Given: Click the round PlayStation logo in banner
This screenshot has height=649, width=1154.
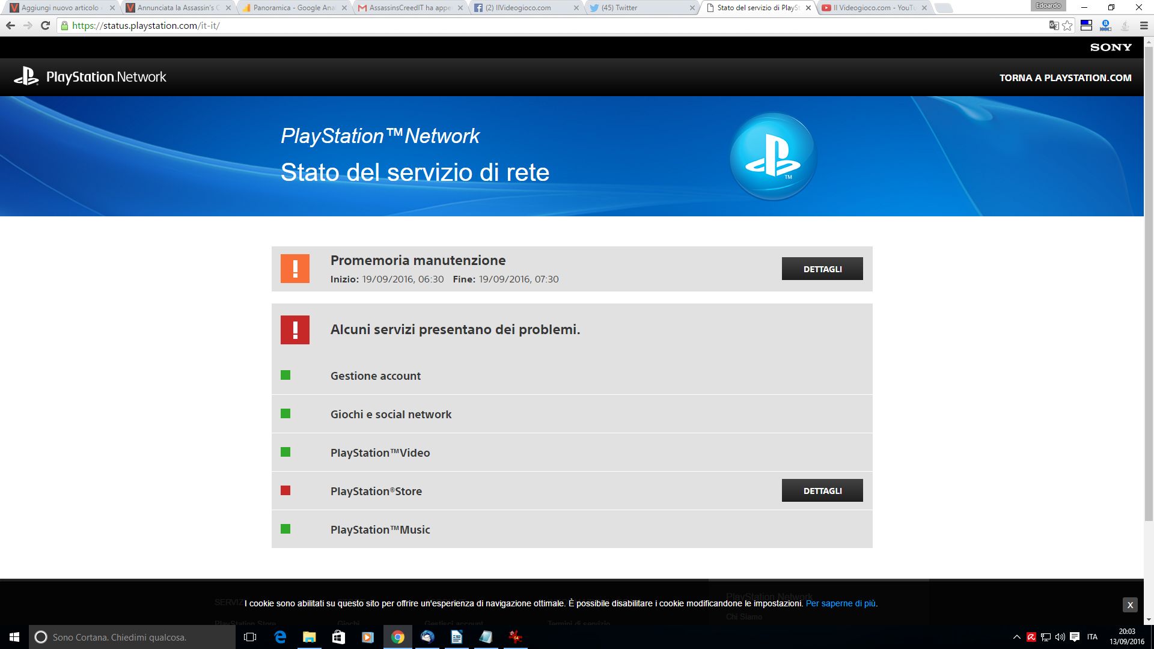Looking at the screenshot, I should tap(773, 157).
